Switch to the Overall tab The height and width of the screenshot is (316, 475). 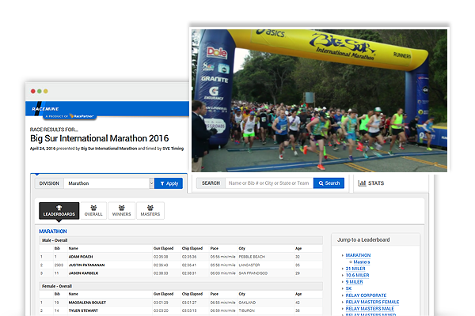[x=93, y=211]
